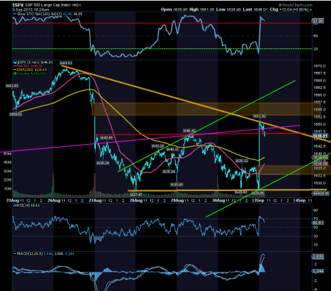The height and width of the screenshot is (291, 331).
Task: Click the 50M volume axis label
Action: (x=8, y=154)
